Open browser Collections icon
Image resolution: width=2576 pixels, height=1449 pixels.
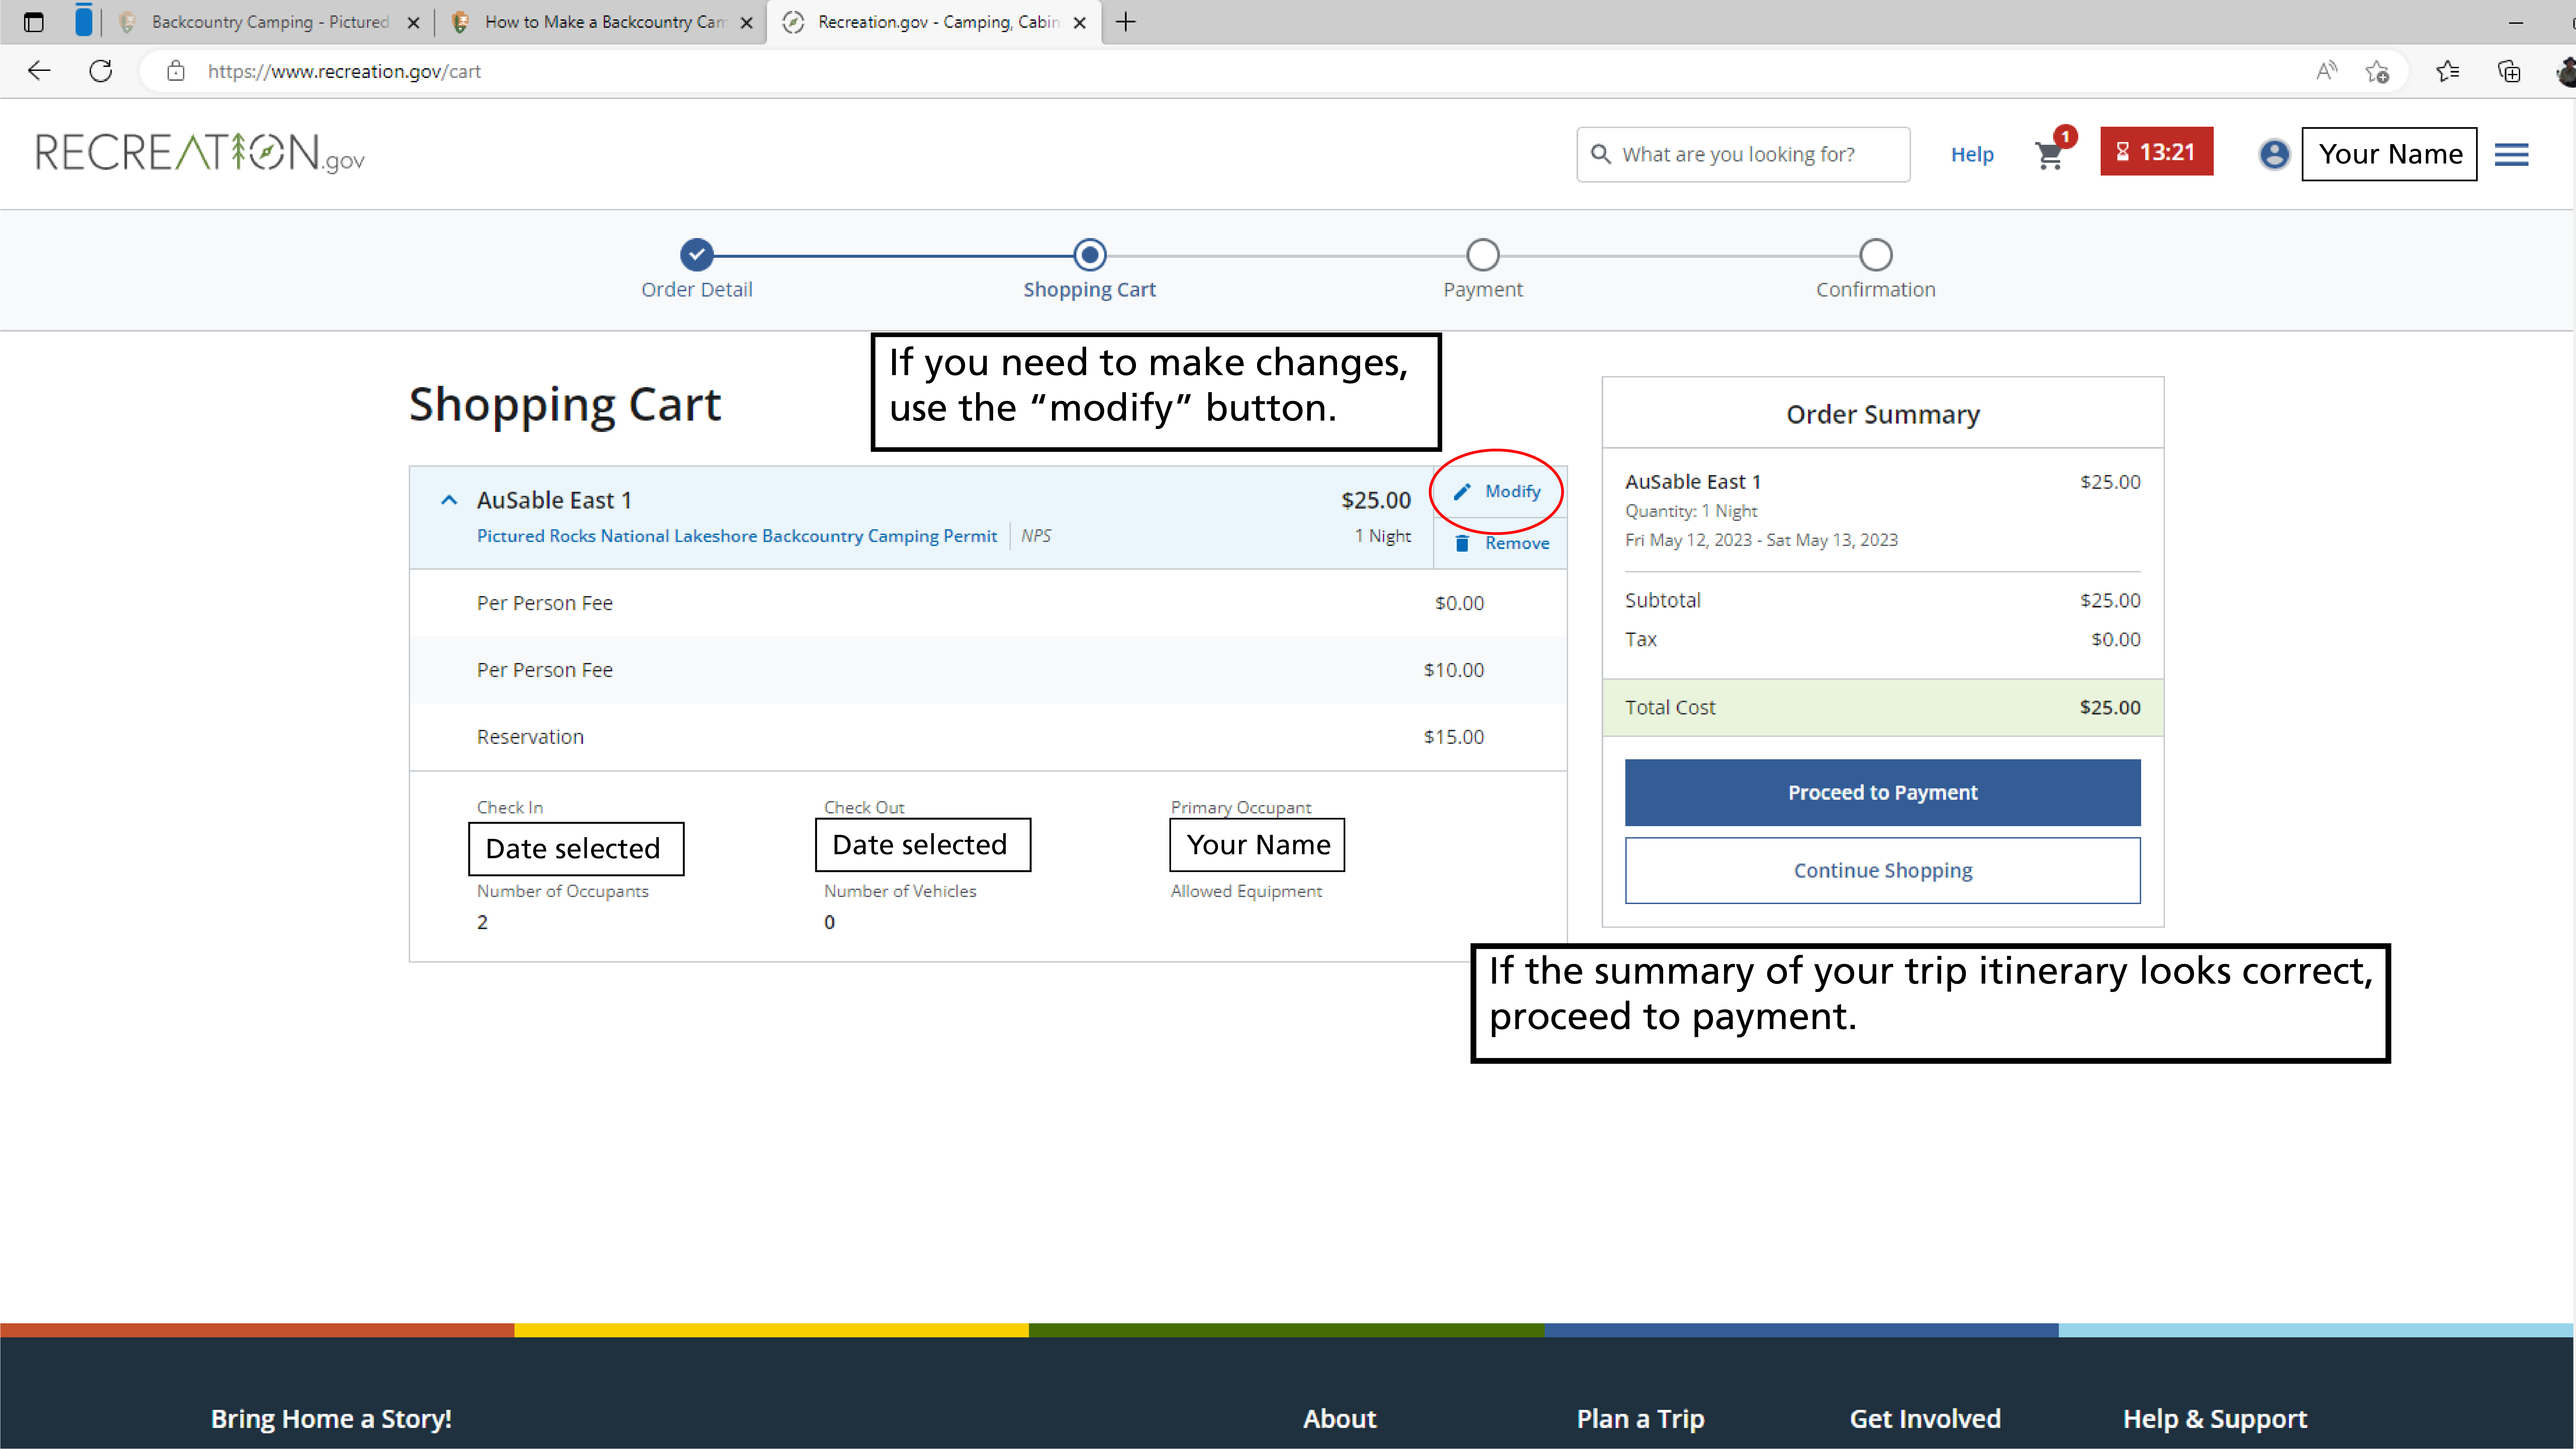(x=2509, y=71)
